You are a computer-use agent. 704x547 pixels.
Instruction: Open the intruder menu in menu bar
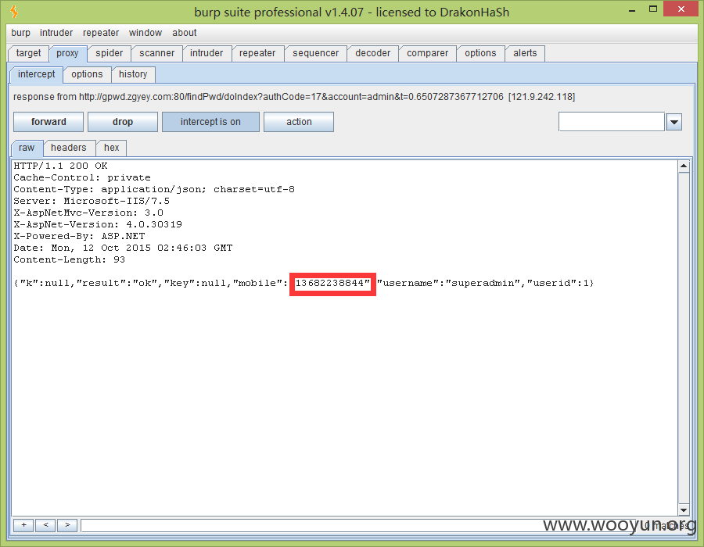[56, 33]
